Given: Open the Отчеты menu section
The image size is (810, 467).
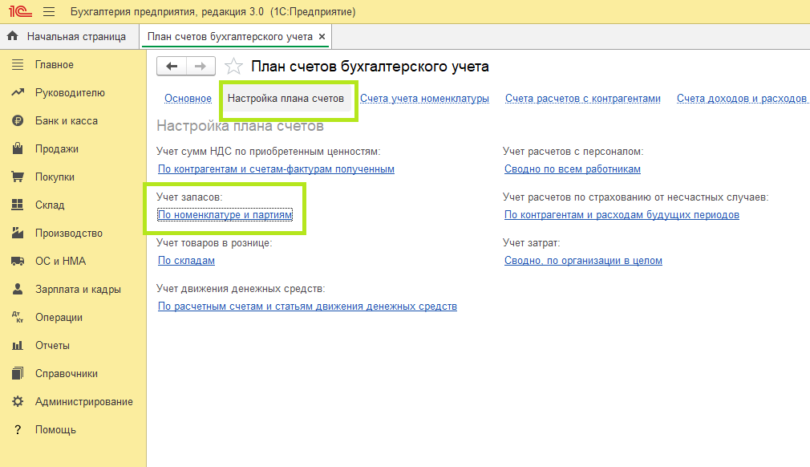Looking at the screenshot, I should tap(52, 345).
